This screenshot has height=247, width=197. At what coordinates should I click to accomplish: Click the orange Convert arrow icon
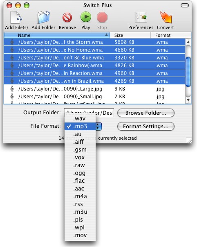click(166, 17)
